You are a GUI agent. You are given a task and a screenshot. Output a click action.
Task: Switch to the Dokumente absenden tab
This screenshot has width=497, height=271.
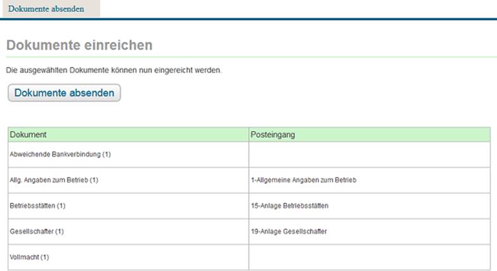pyautogui.click(x=46, y=9)
